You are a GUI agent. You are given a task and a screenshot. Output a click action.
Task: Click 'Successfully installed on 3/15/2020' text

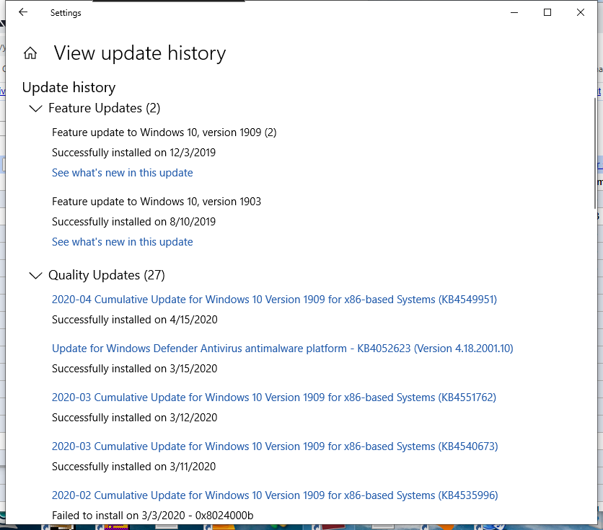(x=135, y=368)
